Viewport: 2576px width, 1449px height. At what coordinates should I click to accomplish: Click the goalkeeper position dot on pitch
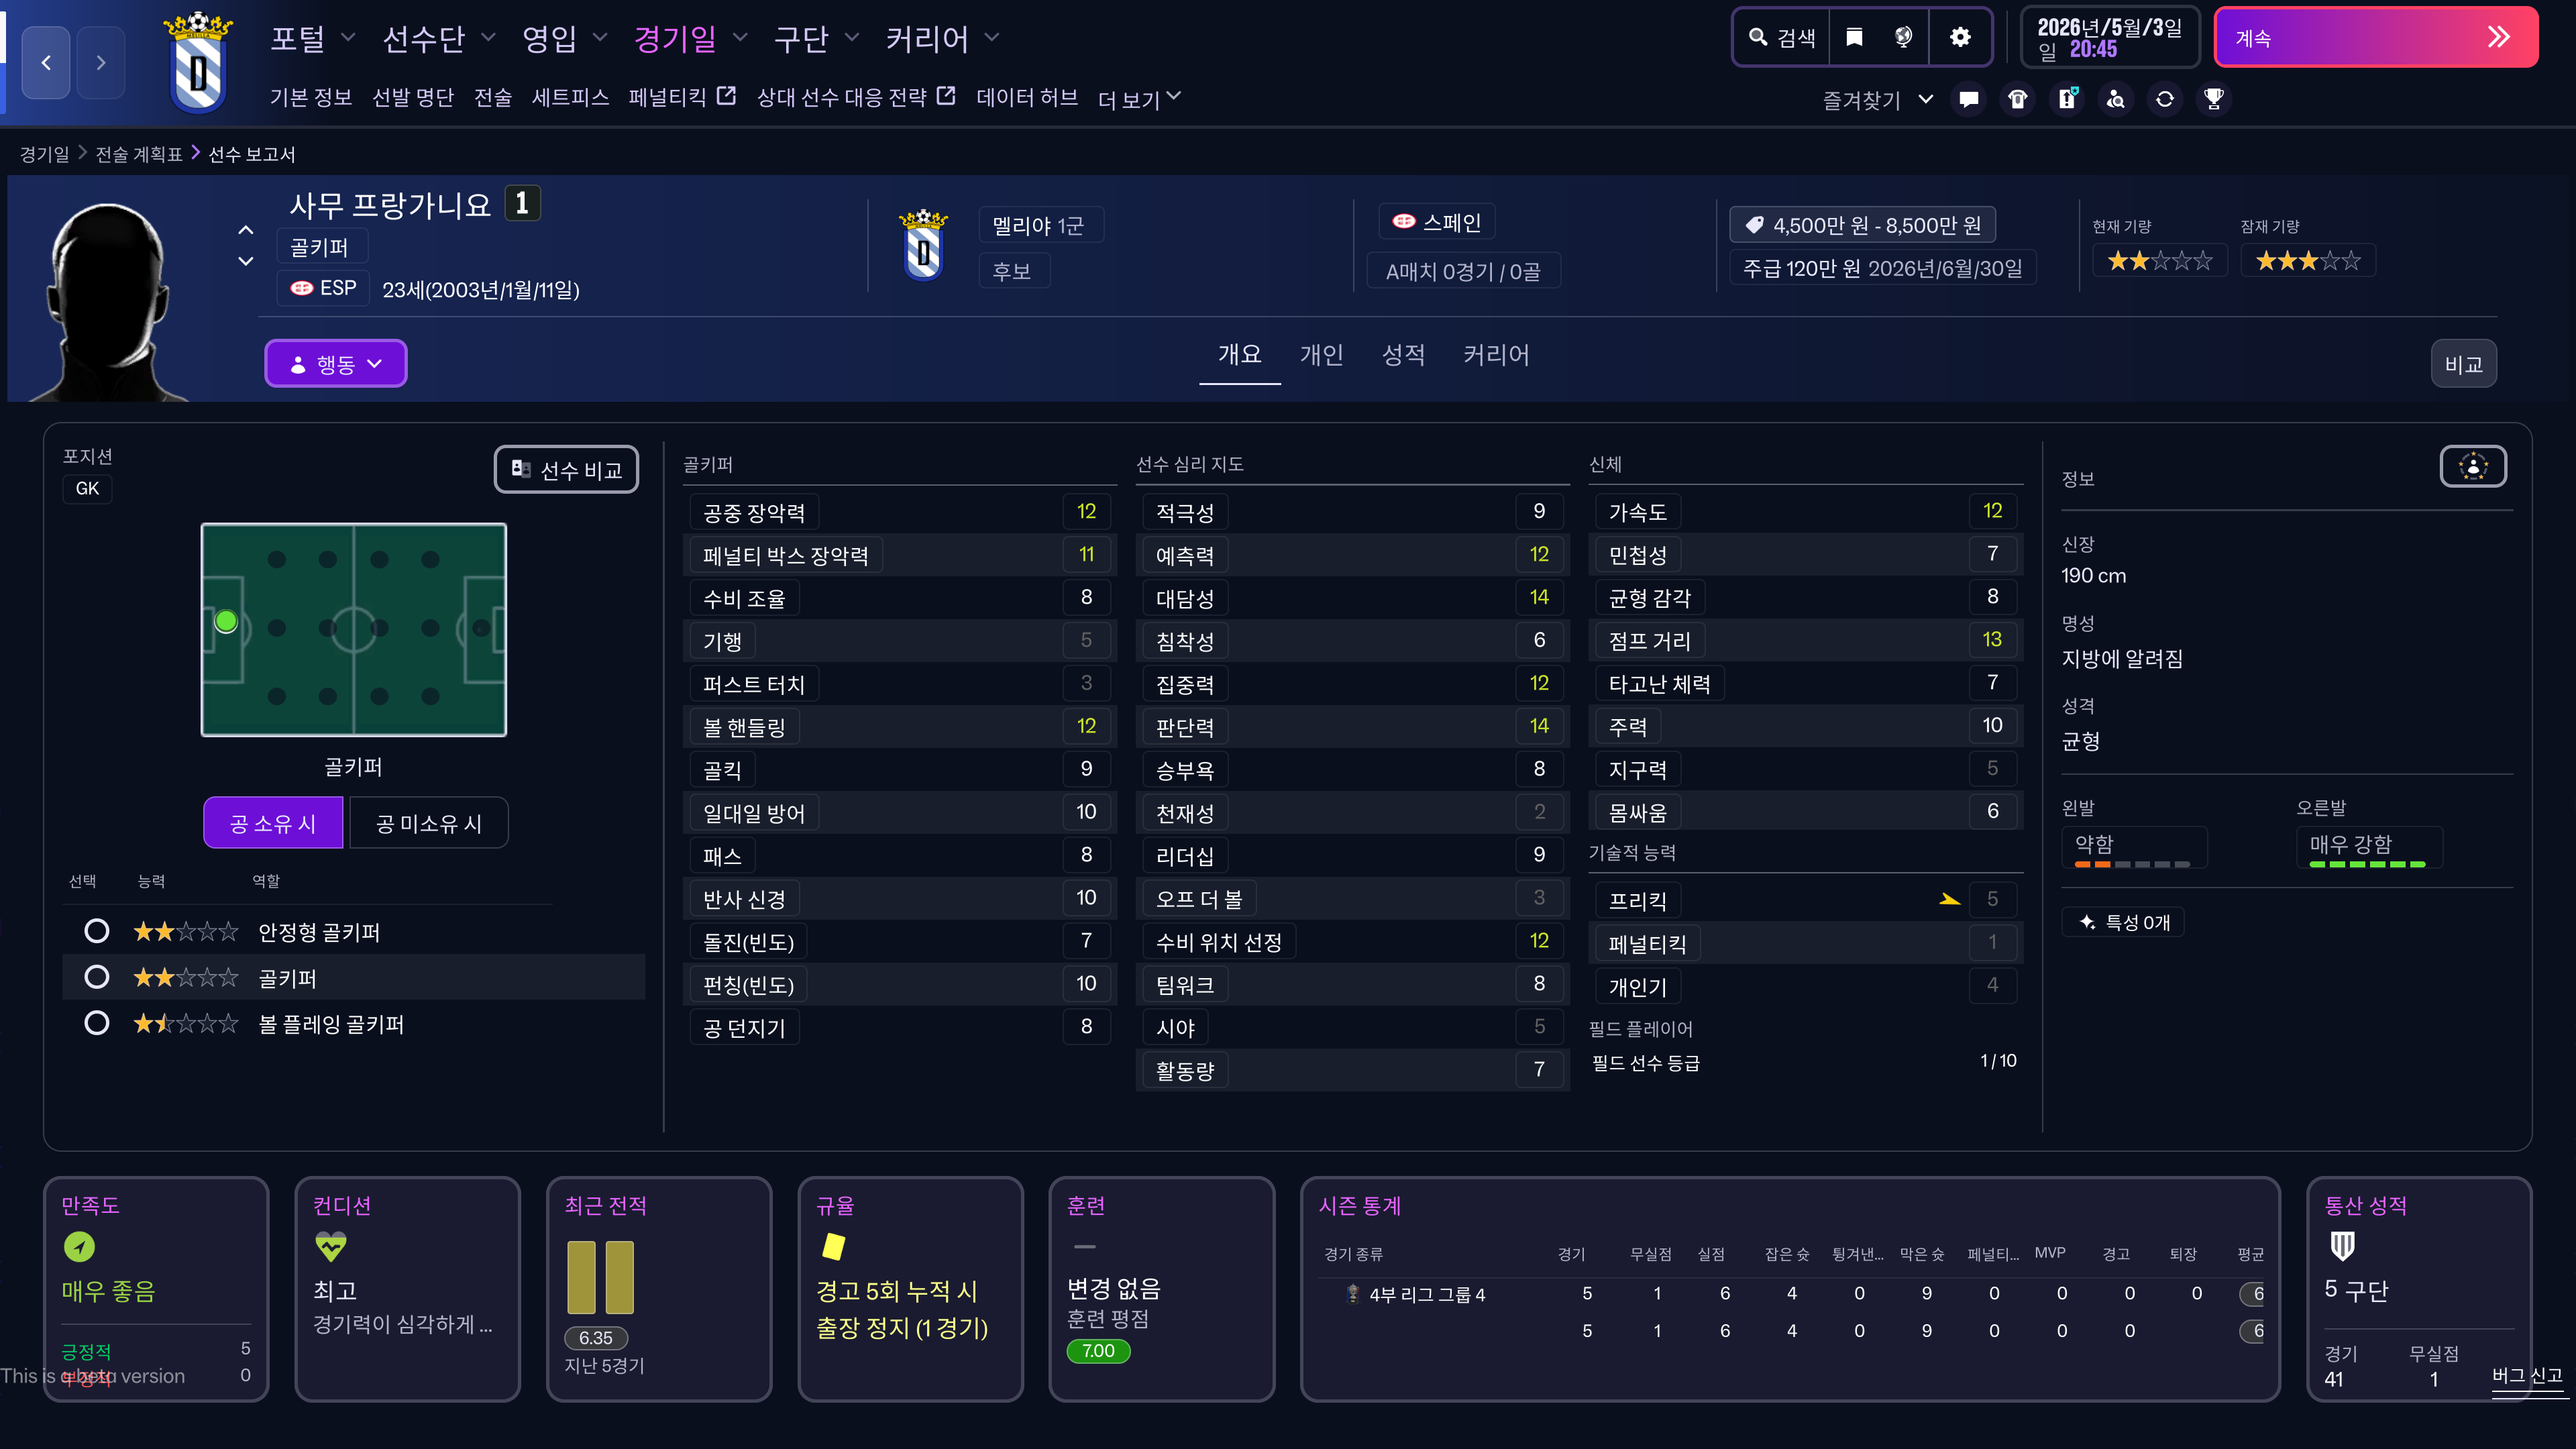click(x=226, y=622)
